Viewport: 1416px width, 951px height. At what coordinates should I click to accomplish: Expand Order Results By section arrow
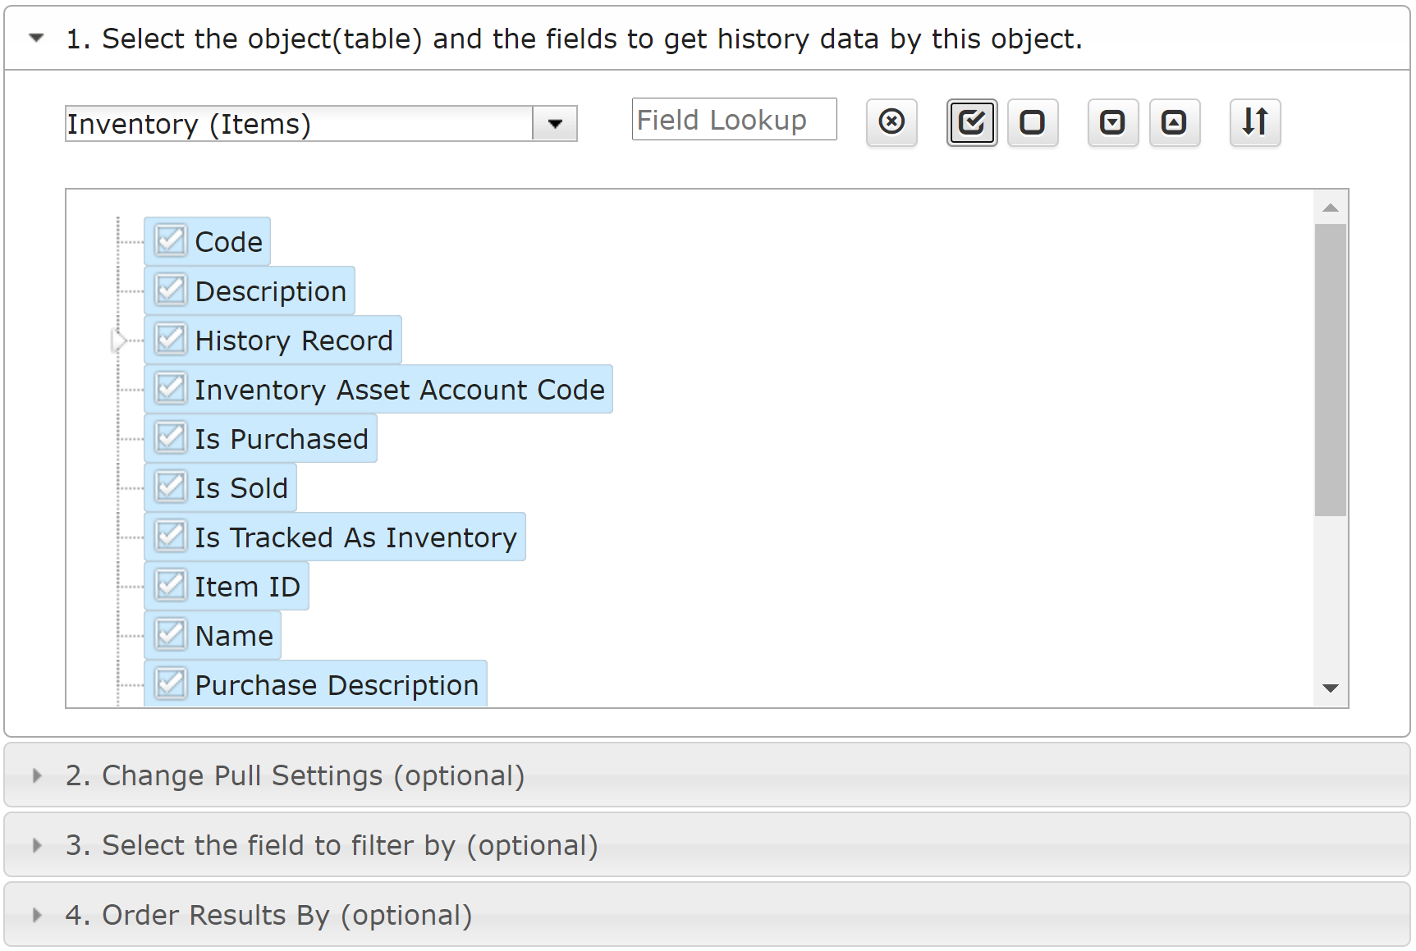pyautogui.click(x=36, y=915)
